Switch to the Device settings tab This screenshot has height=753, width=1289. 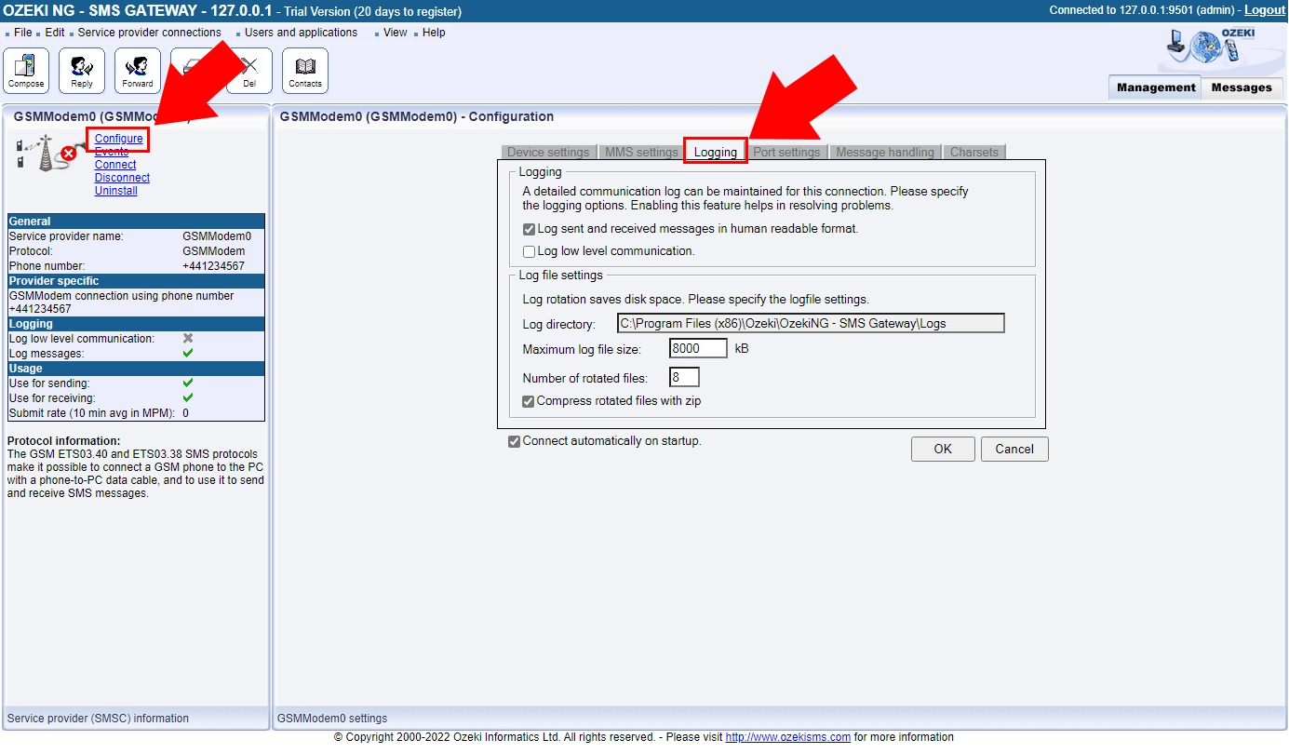[x=548, y=153]
